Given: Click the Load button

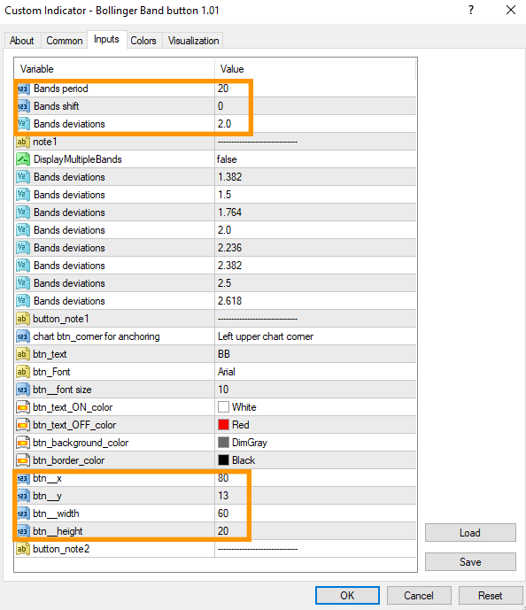Looking at the screenshot, I should 470,533.
